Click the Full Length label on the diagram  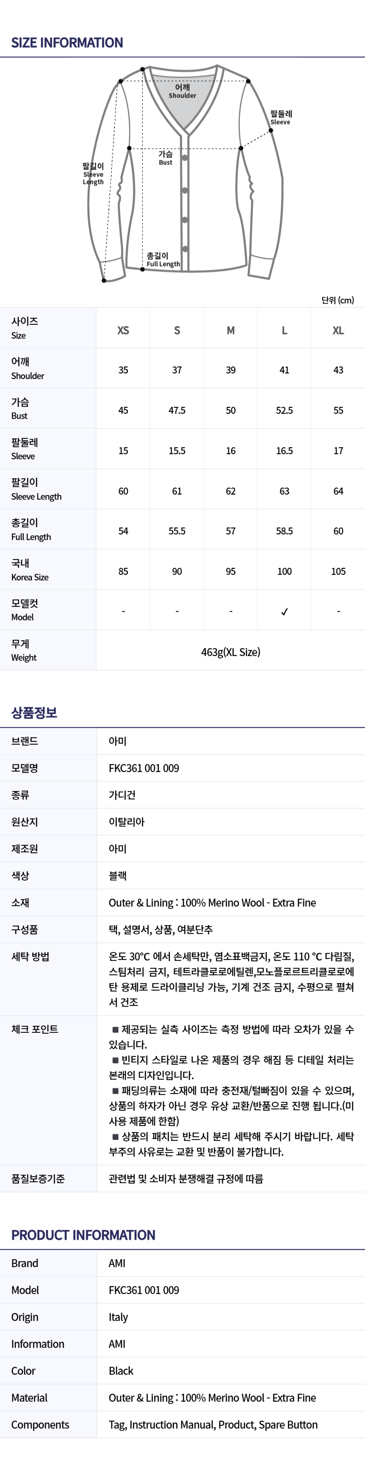pos(163,260)
